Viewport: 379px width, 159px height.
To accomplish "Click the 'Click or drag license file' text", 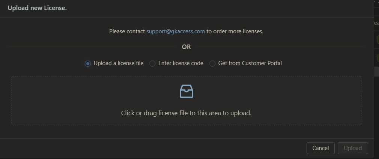I will (186, 113).
